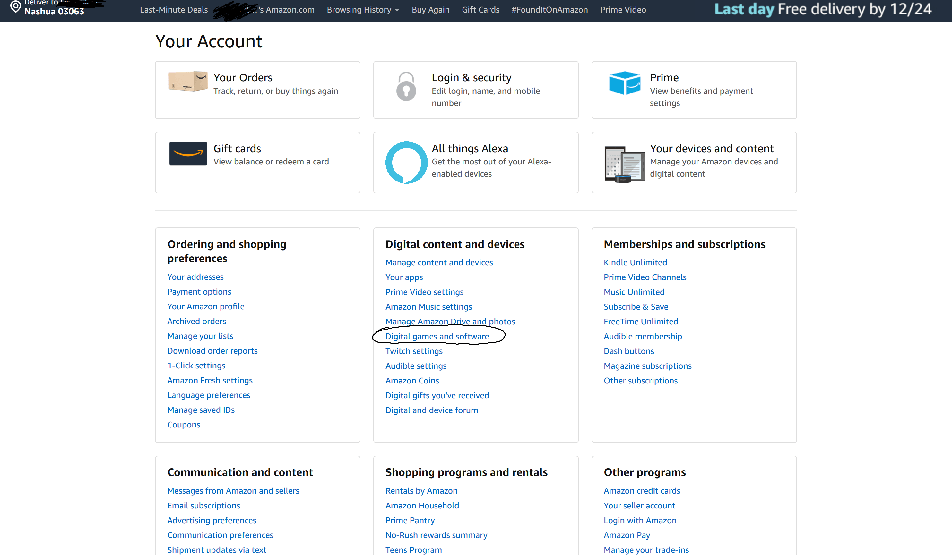Click the Alexa ring icon
This screenshot has height=555, width=952.
point(406,163)
